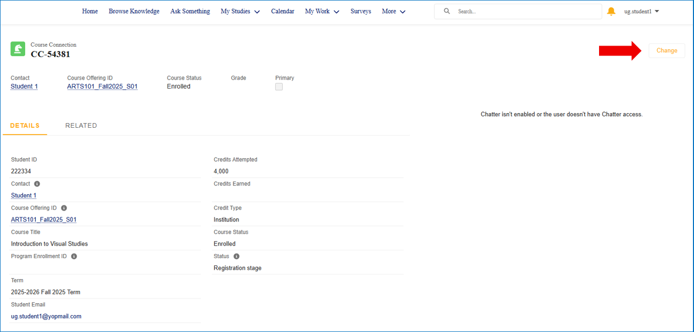The width and height of the screenshot is (694, 332).
Task: Click the search magnifier icon
Action: tap(446, 10)
